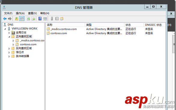This screenshot has height=110, width=176.
Task: Click the 正在运行 status of contoso.com row
Action: click(x=131, y=33)
